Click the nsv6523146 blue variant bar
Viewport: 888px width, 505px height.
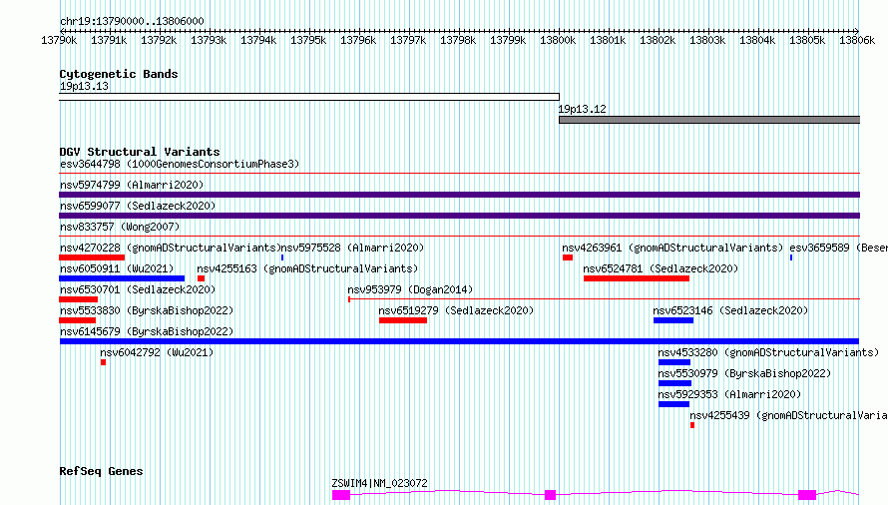click(x=673, y=320)
